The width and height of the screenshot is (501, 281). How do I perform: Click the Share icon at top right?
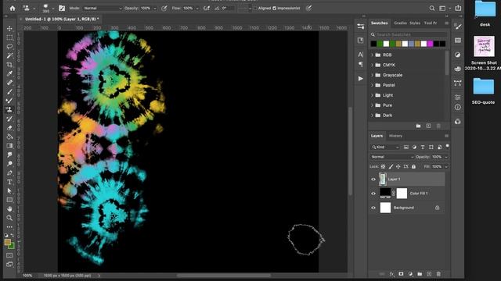tap(458, 9)
